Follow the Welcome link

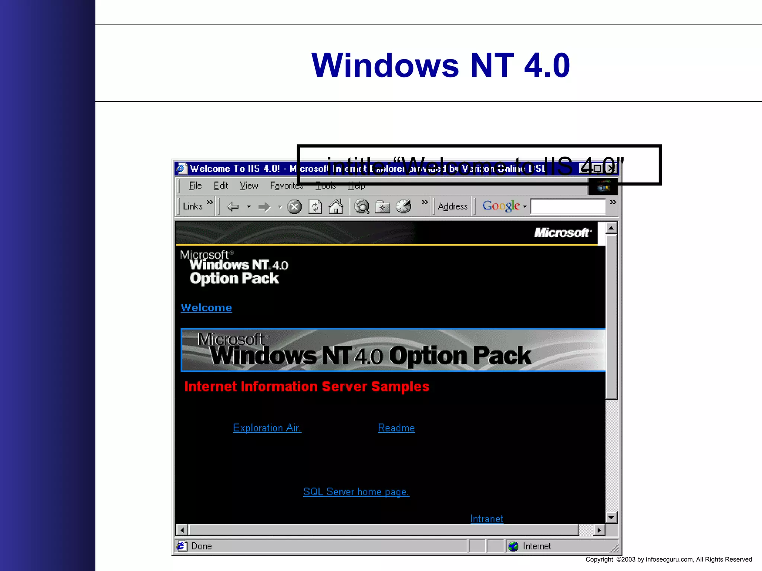[206, 308]
